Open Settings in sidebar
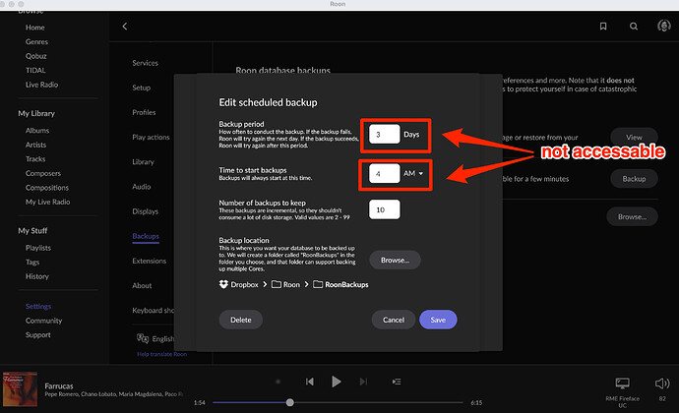This screenshot has width=679, height=413. pyautogui.click(x=38, y=306)
